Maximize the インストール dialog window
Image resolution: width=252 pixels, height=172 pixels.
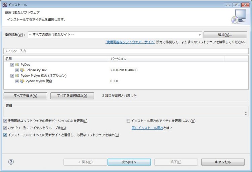click(x=237, y=5)
